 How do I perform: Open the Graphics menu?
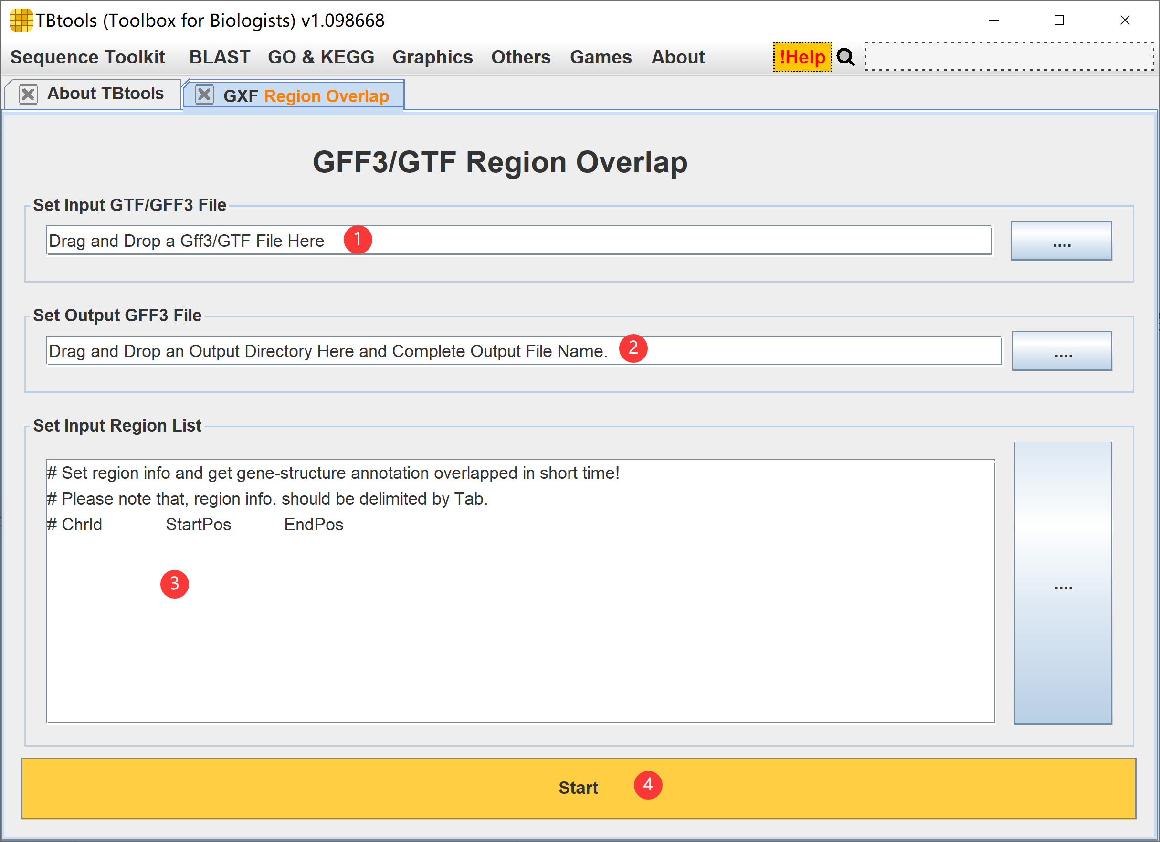(432, 57)
